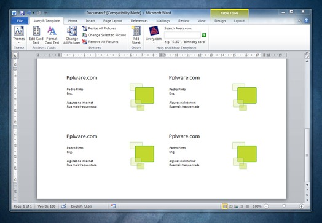Click Change All Pictures
The image size is (322, 223).
[72, 35]
